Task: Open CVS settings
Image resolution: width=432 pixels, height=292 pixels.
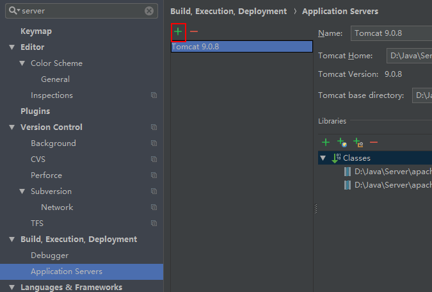Action: (x=38, y=159)
